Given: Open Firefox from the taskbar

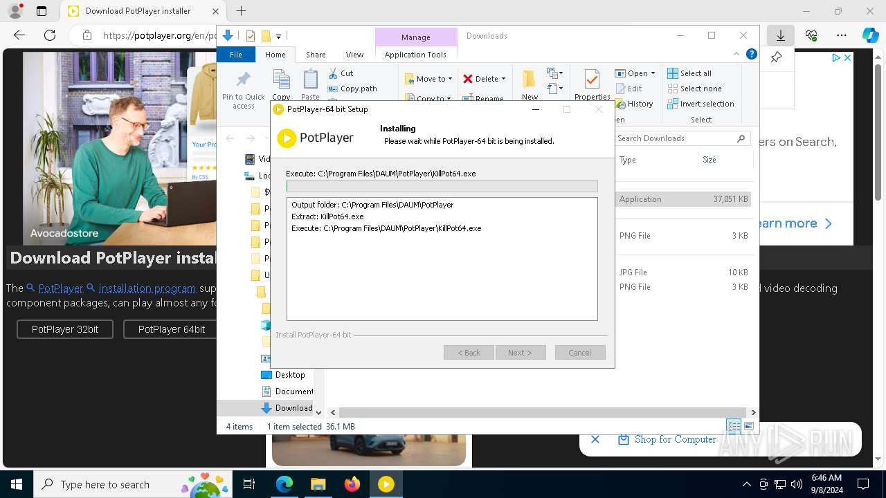Looking at the screenshot, I should click(x=352, y=484).
